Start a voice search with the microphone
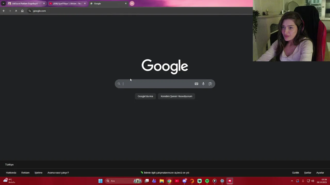Screen dimensions: 330x185 pyautogui.click(x=203, y=84)
